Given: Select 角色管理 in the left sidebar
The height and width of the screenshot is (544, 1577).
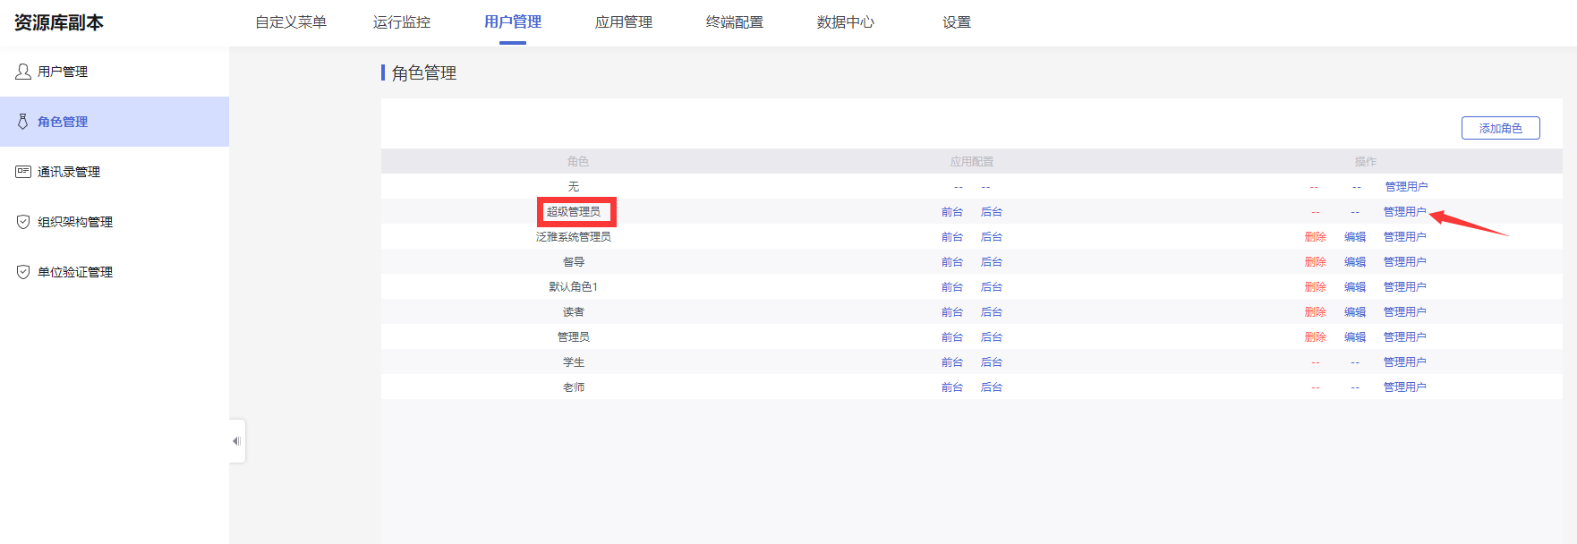Looking at the screenshot, I should coord(115,122).
